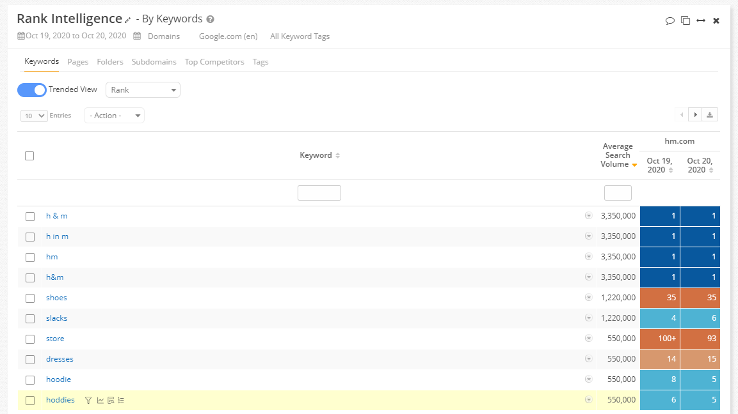Go to previous columns page arrow
This screenshot has width=738, height=414.
682,114
